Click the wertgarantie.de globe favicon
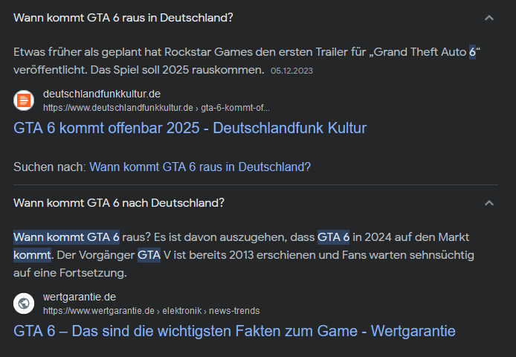The image size is (516, 357). pyautogui.click(x=24, y=303)
